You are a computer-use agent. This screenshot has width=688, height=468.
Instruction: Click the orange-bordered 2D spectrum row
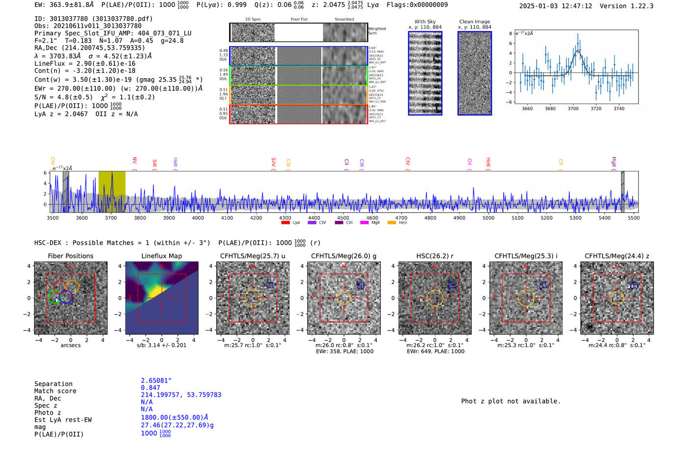299,95
